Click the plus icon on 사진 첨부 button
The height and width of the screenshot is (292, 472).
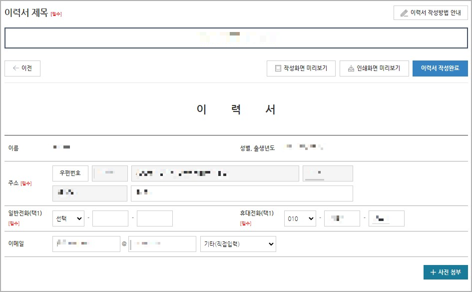tap(432, 272)
